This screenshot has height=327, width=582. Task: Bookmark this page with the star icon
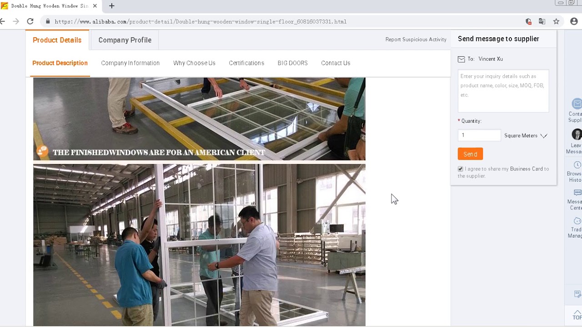556,21
